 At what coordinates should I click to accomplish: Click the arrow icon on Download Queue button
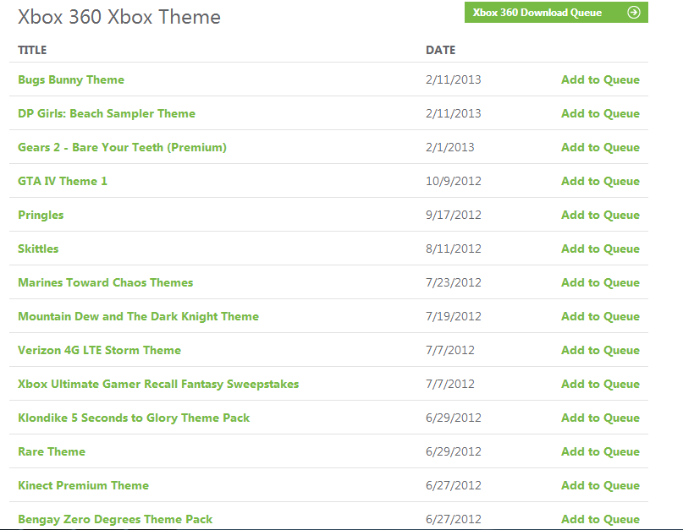pos(634,12)
